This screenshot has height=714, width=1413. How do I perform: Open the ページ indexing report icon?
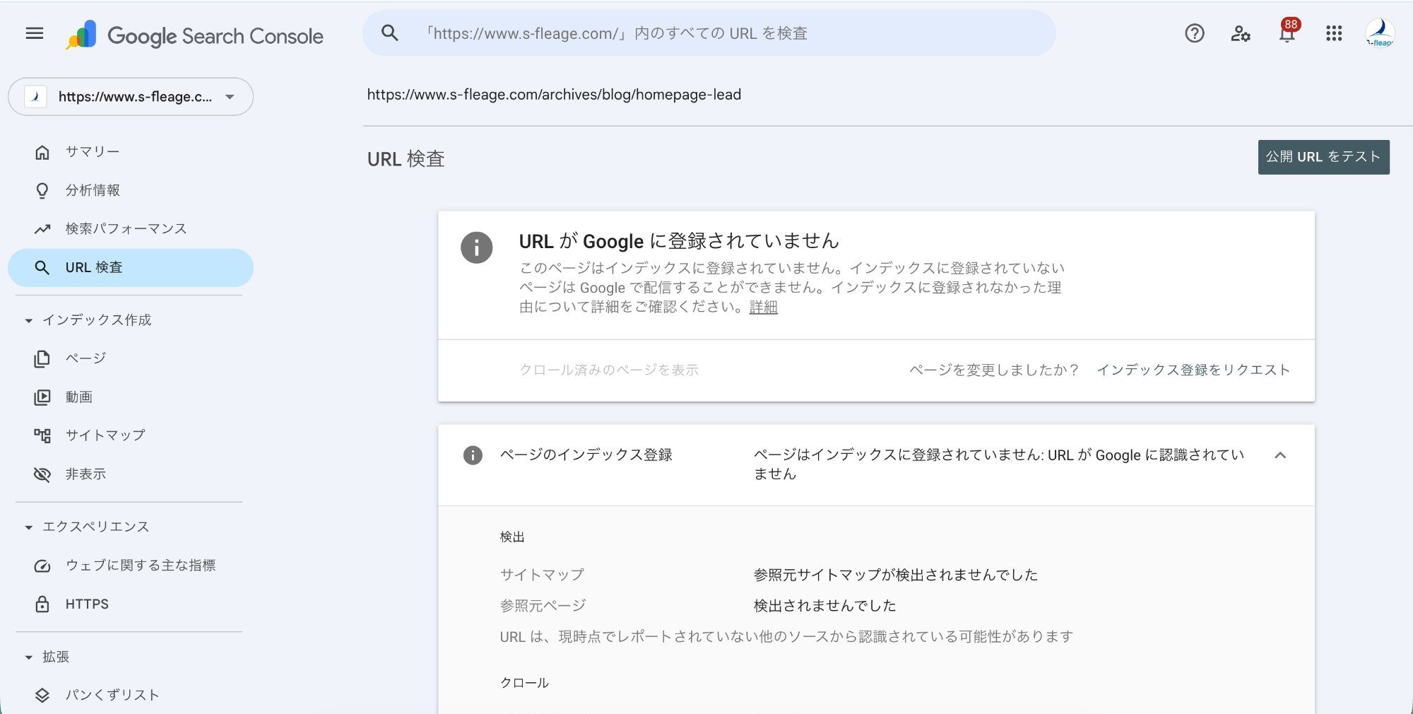tap(43, 358)
